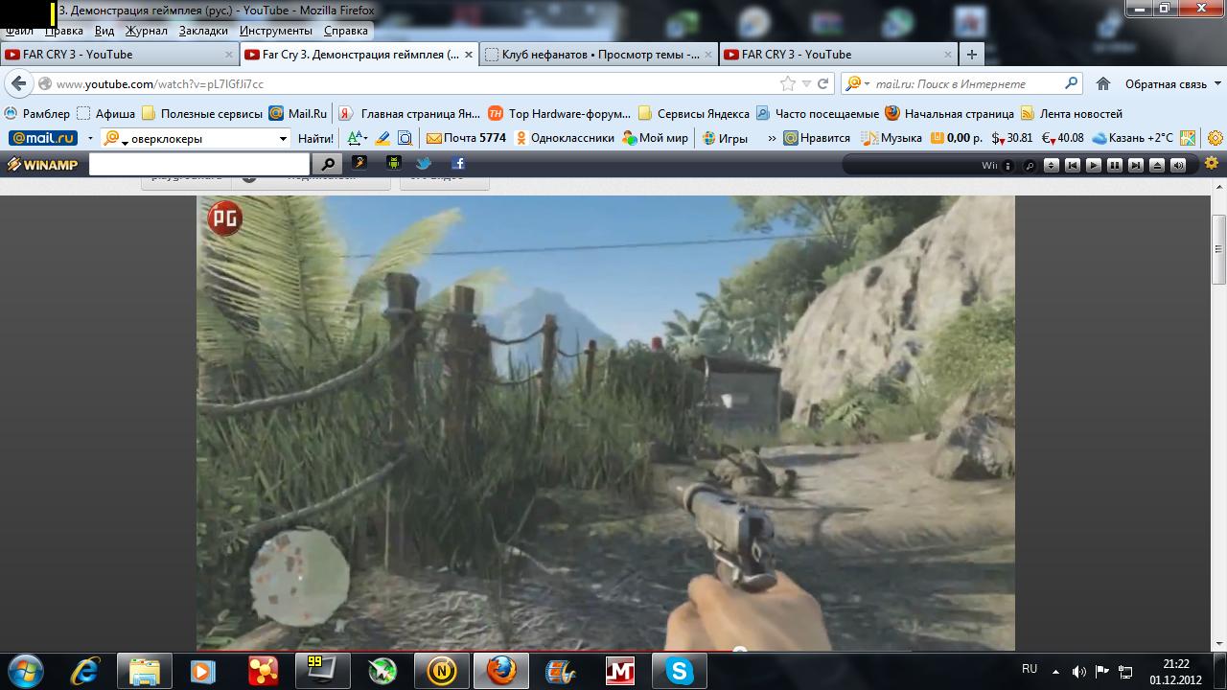The height and width of the screenshot is (690, 1227).
Task: Open the Обратная связь dropdown
Action: (x=1171, y=84)
